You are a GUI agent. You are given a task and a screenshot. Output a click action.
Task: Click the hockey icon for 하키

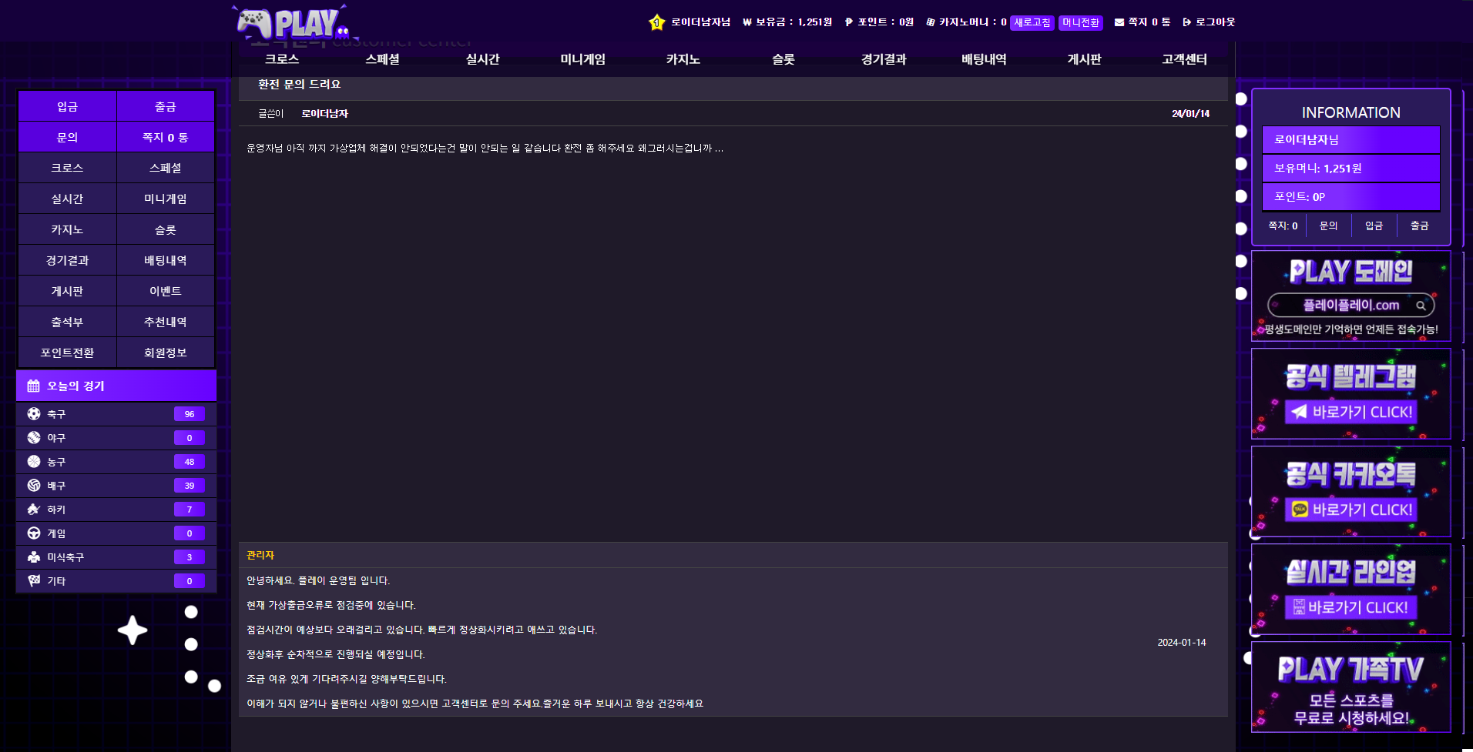(x=34, y=510)
